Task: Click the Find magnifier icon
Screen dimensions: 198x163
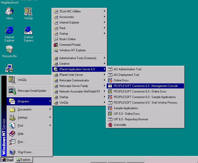Action: (x=12, y=126)
